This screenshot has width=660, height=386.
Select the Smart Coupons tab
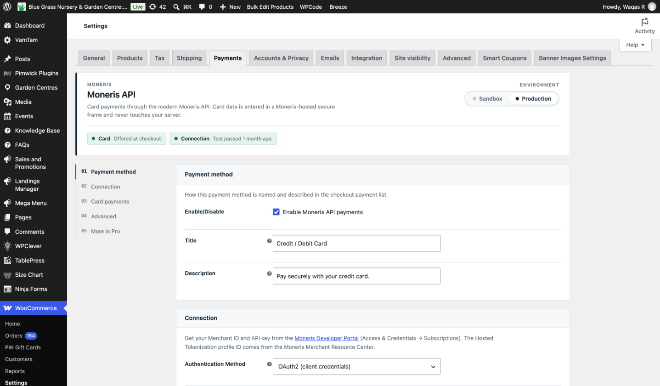[x=505, y=58]
